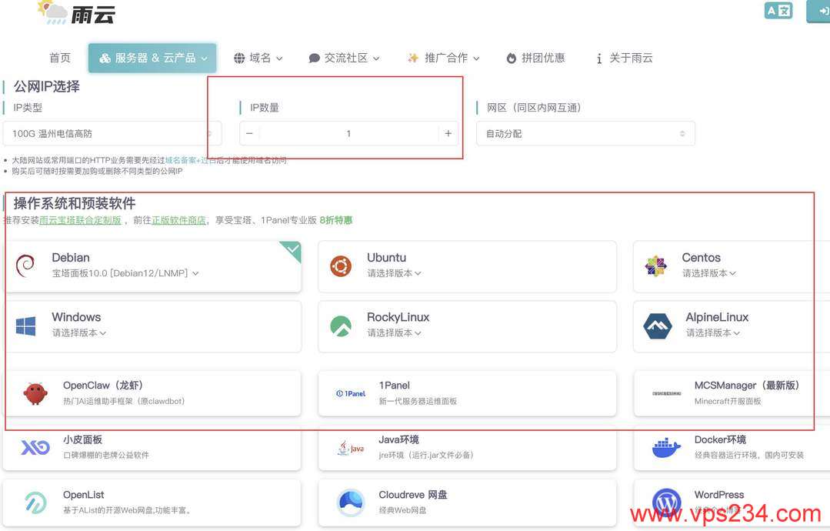This screenshot has height=531, width=830.
Task: Select the Centos operating system card
Action: tap(732, 266)
